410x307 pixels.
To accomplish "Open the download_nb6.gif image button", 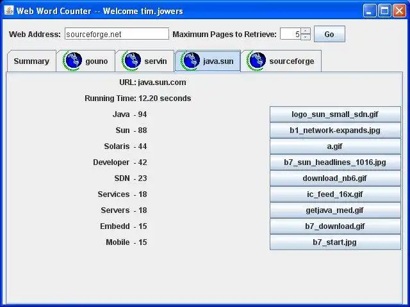I will [x=335, y=178].
